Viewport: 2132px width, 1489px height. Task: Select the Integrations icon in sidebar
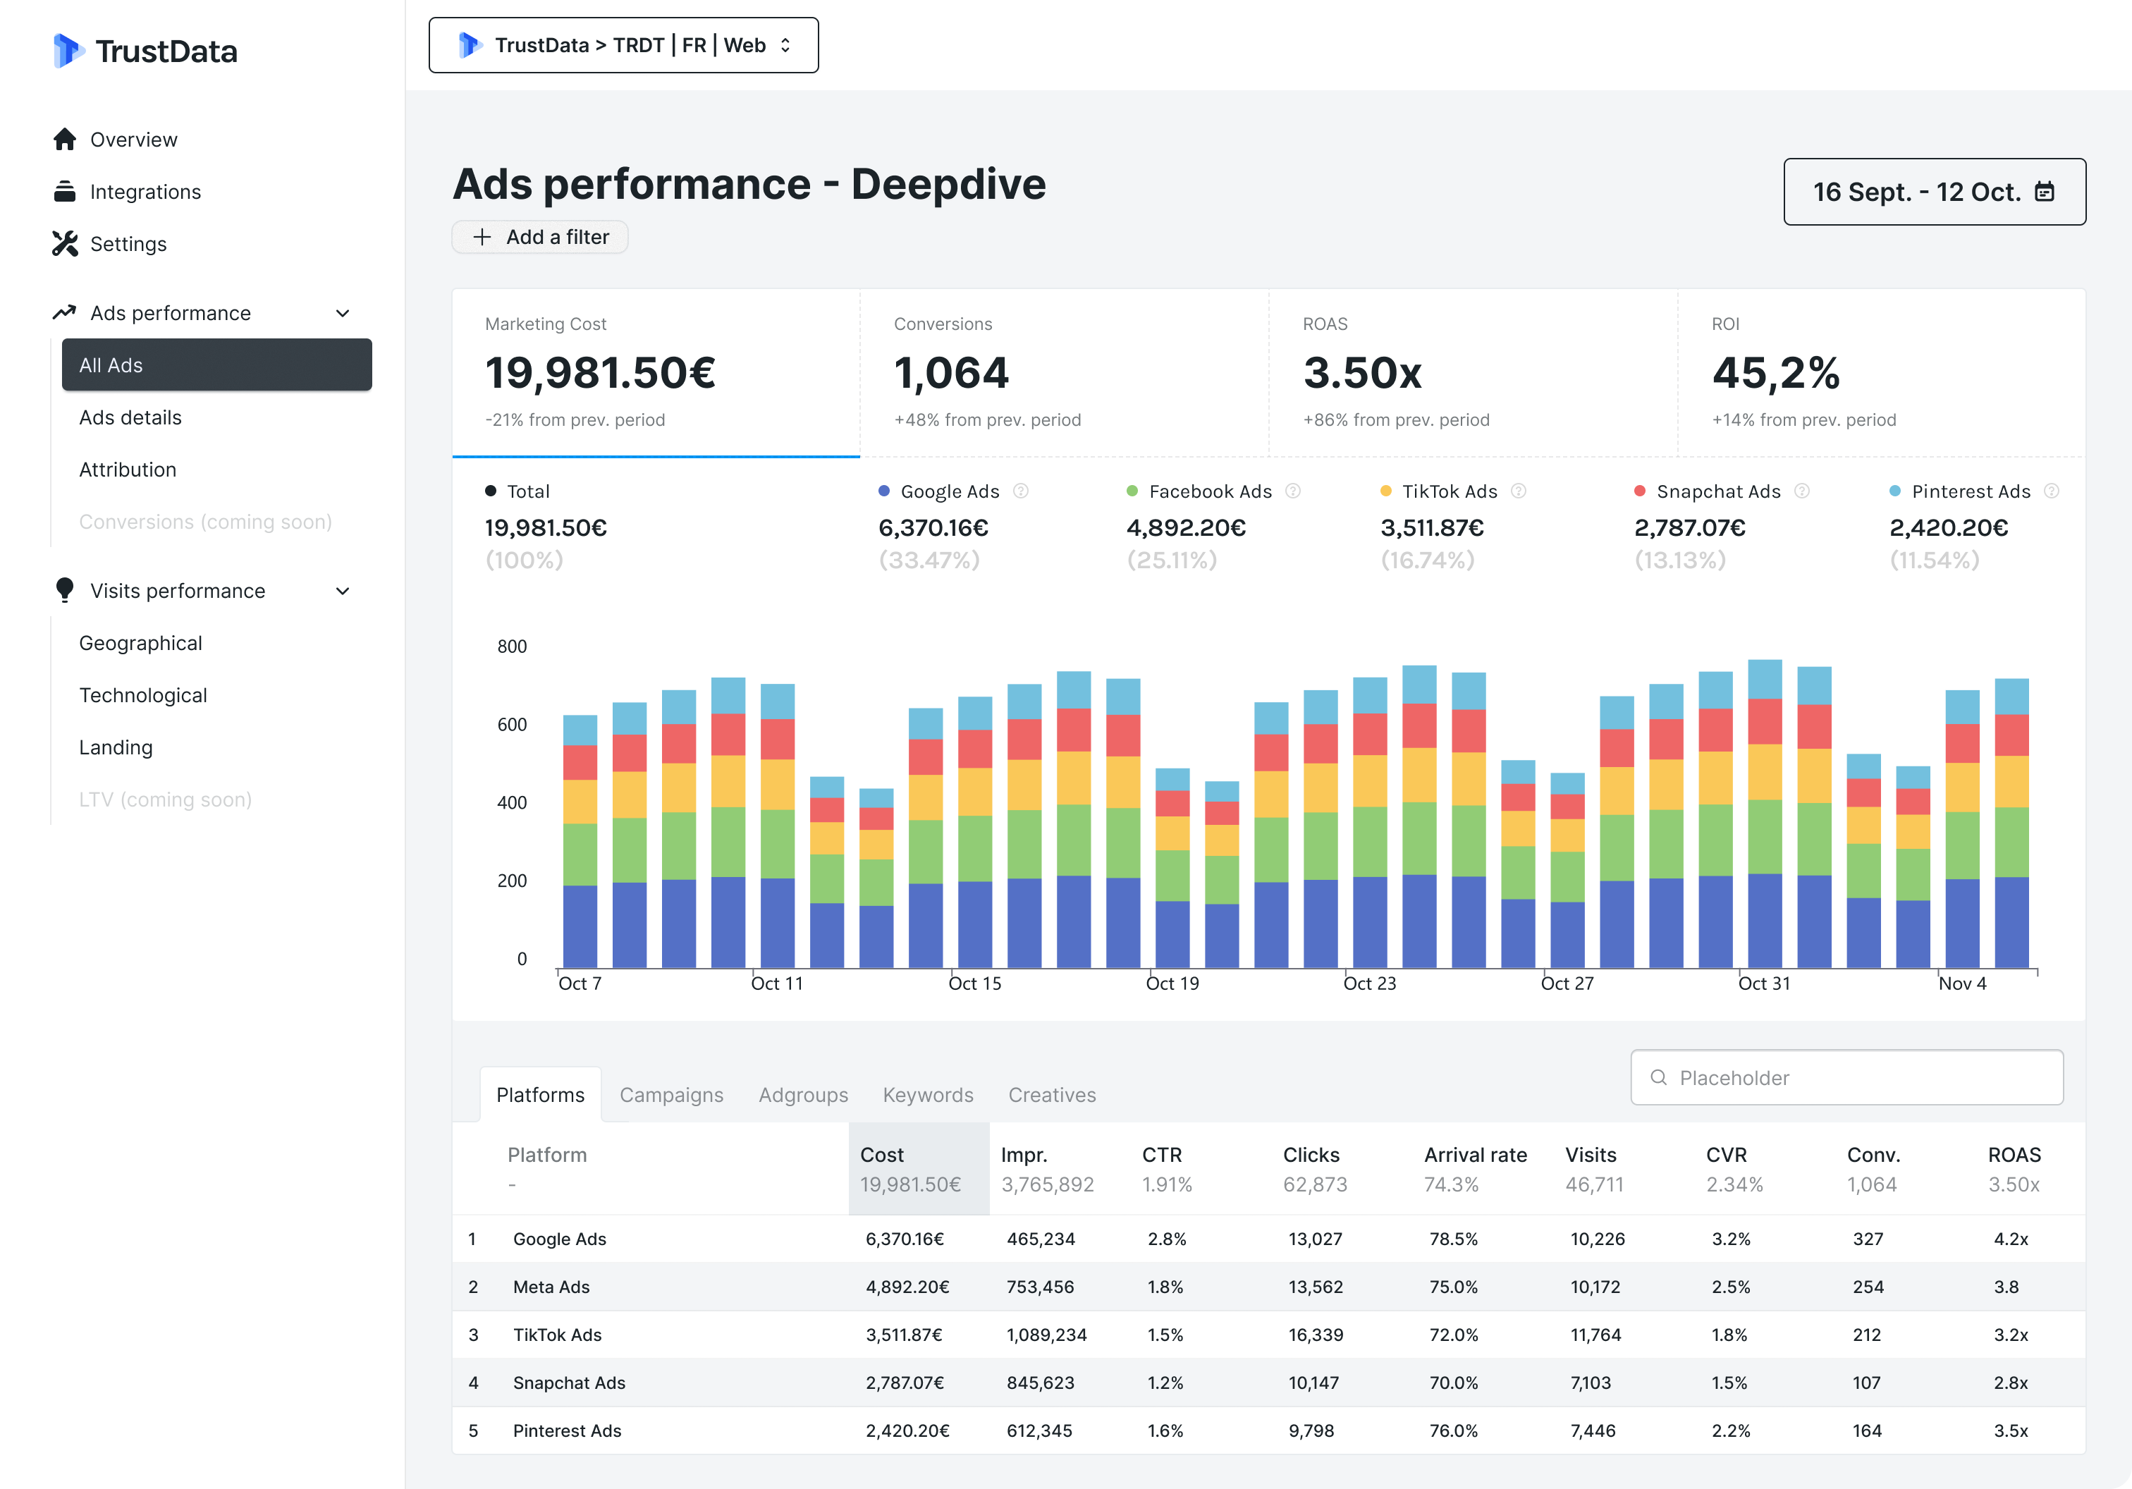coord(65,191)
